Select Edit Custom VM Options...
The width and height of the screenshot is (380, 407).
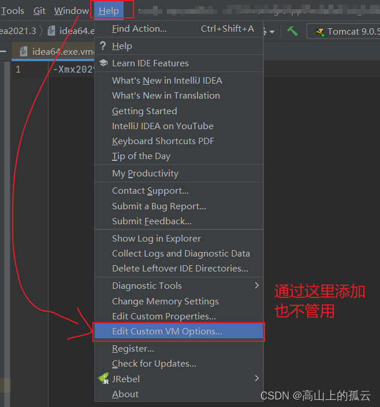[x=178, y=331]
